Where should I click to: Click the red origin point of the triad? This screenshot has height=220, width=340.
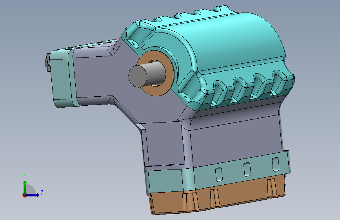24,195
